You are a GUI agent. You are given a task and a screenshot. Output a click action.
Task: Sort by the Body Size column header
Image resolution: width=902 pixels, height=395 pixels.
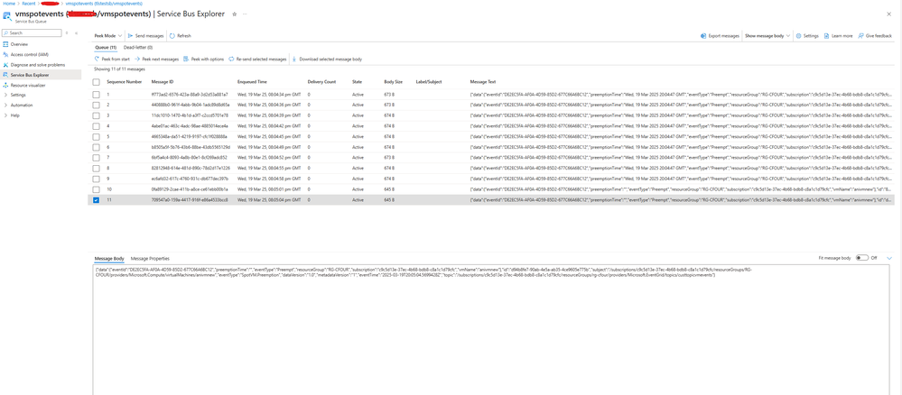tap(394, 82)
